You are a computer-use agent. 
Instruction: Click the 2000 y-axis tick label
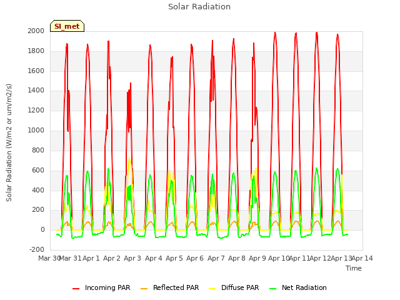[36, 31]
